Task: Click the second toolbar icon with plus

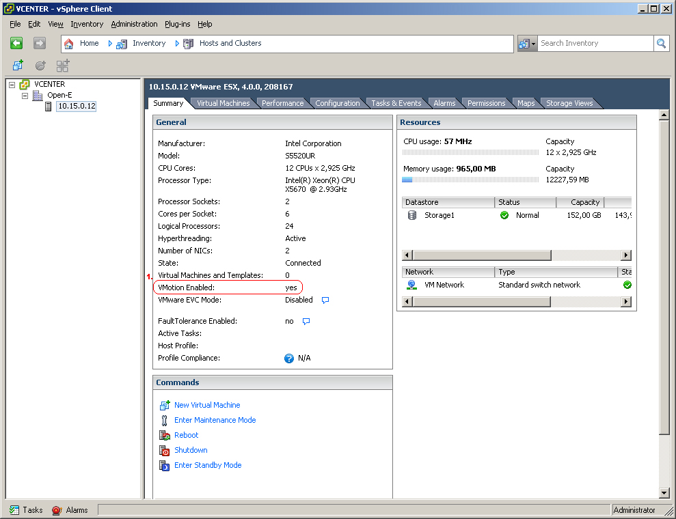Action: tap(40, 66)
